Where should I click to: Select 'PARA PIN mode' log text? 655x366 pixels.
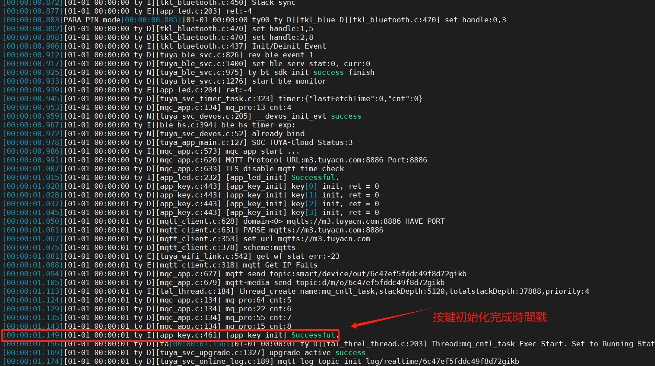pyautogui.click(x=92, y=20)
